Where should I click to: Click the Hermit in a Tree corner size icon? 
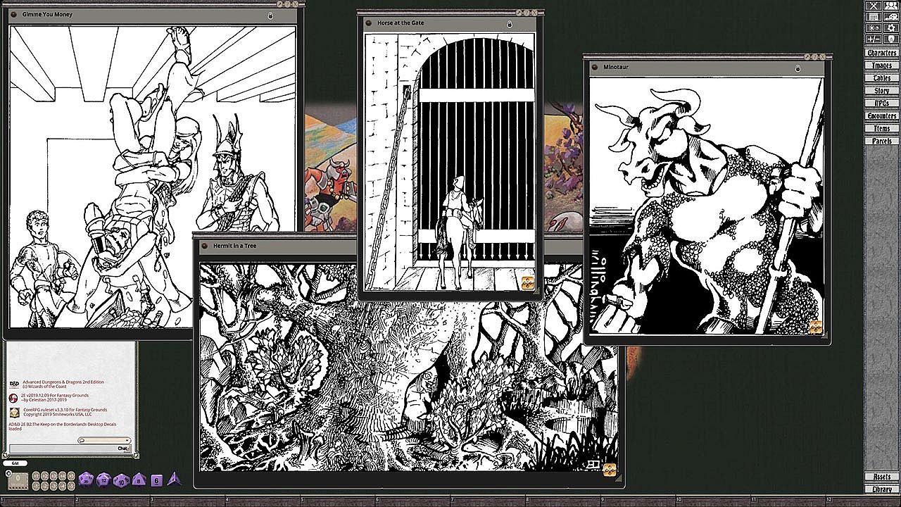coord(610,469)
